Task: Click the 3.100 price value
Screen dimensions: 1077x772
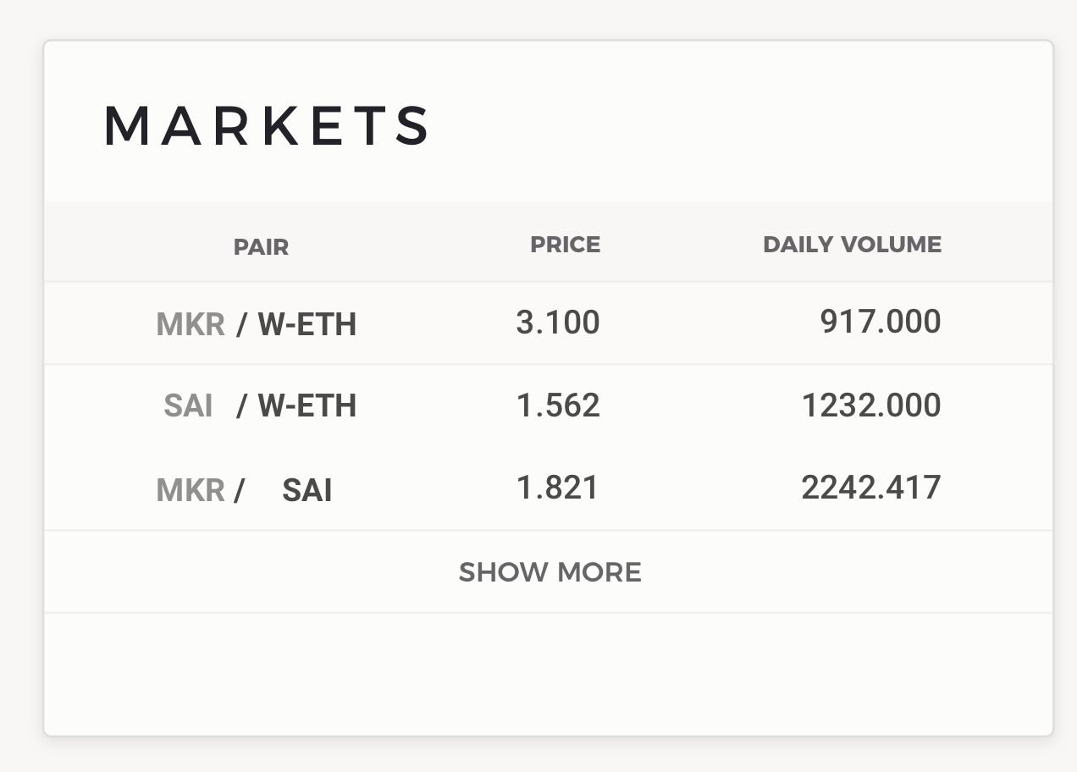Action: [558, 323]
